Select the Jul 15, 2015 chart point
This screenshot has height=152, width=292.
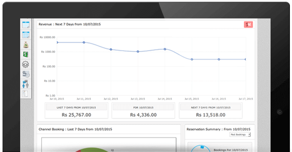tap(192, 59)
